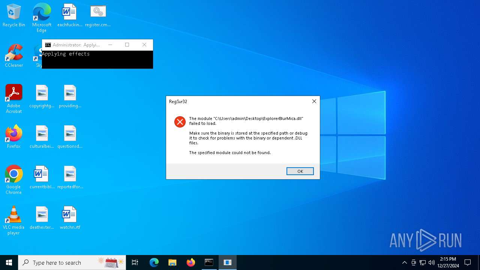
Task: Open the network status tray icon
Action: click(x=423, y=262)
